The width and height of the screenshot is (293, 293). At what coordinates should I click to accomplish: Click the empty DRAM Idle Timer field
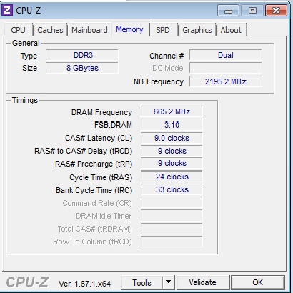172,216
